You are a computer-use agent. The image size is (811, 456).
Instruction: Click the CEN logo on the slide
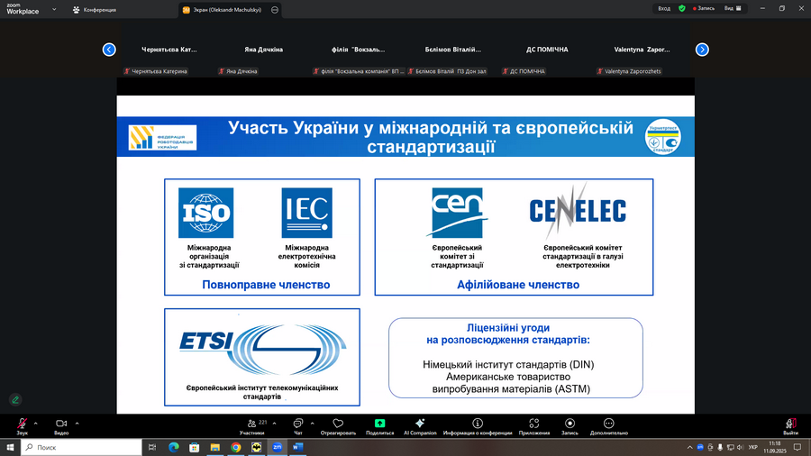coord(457,213)
